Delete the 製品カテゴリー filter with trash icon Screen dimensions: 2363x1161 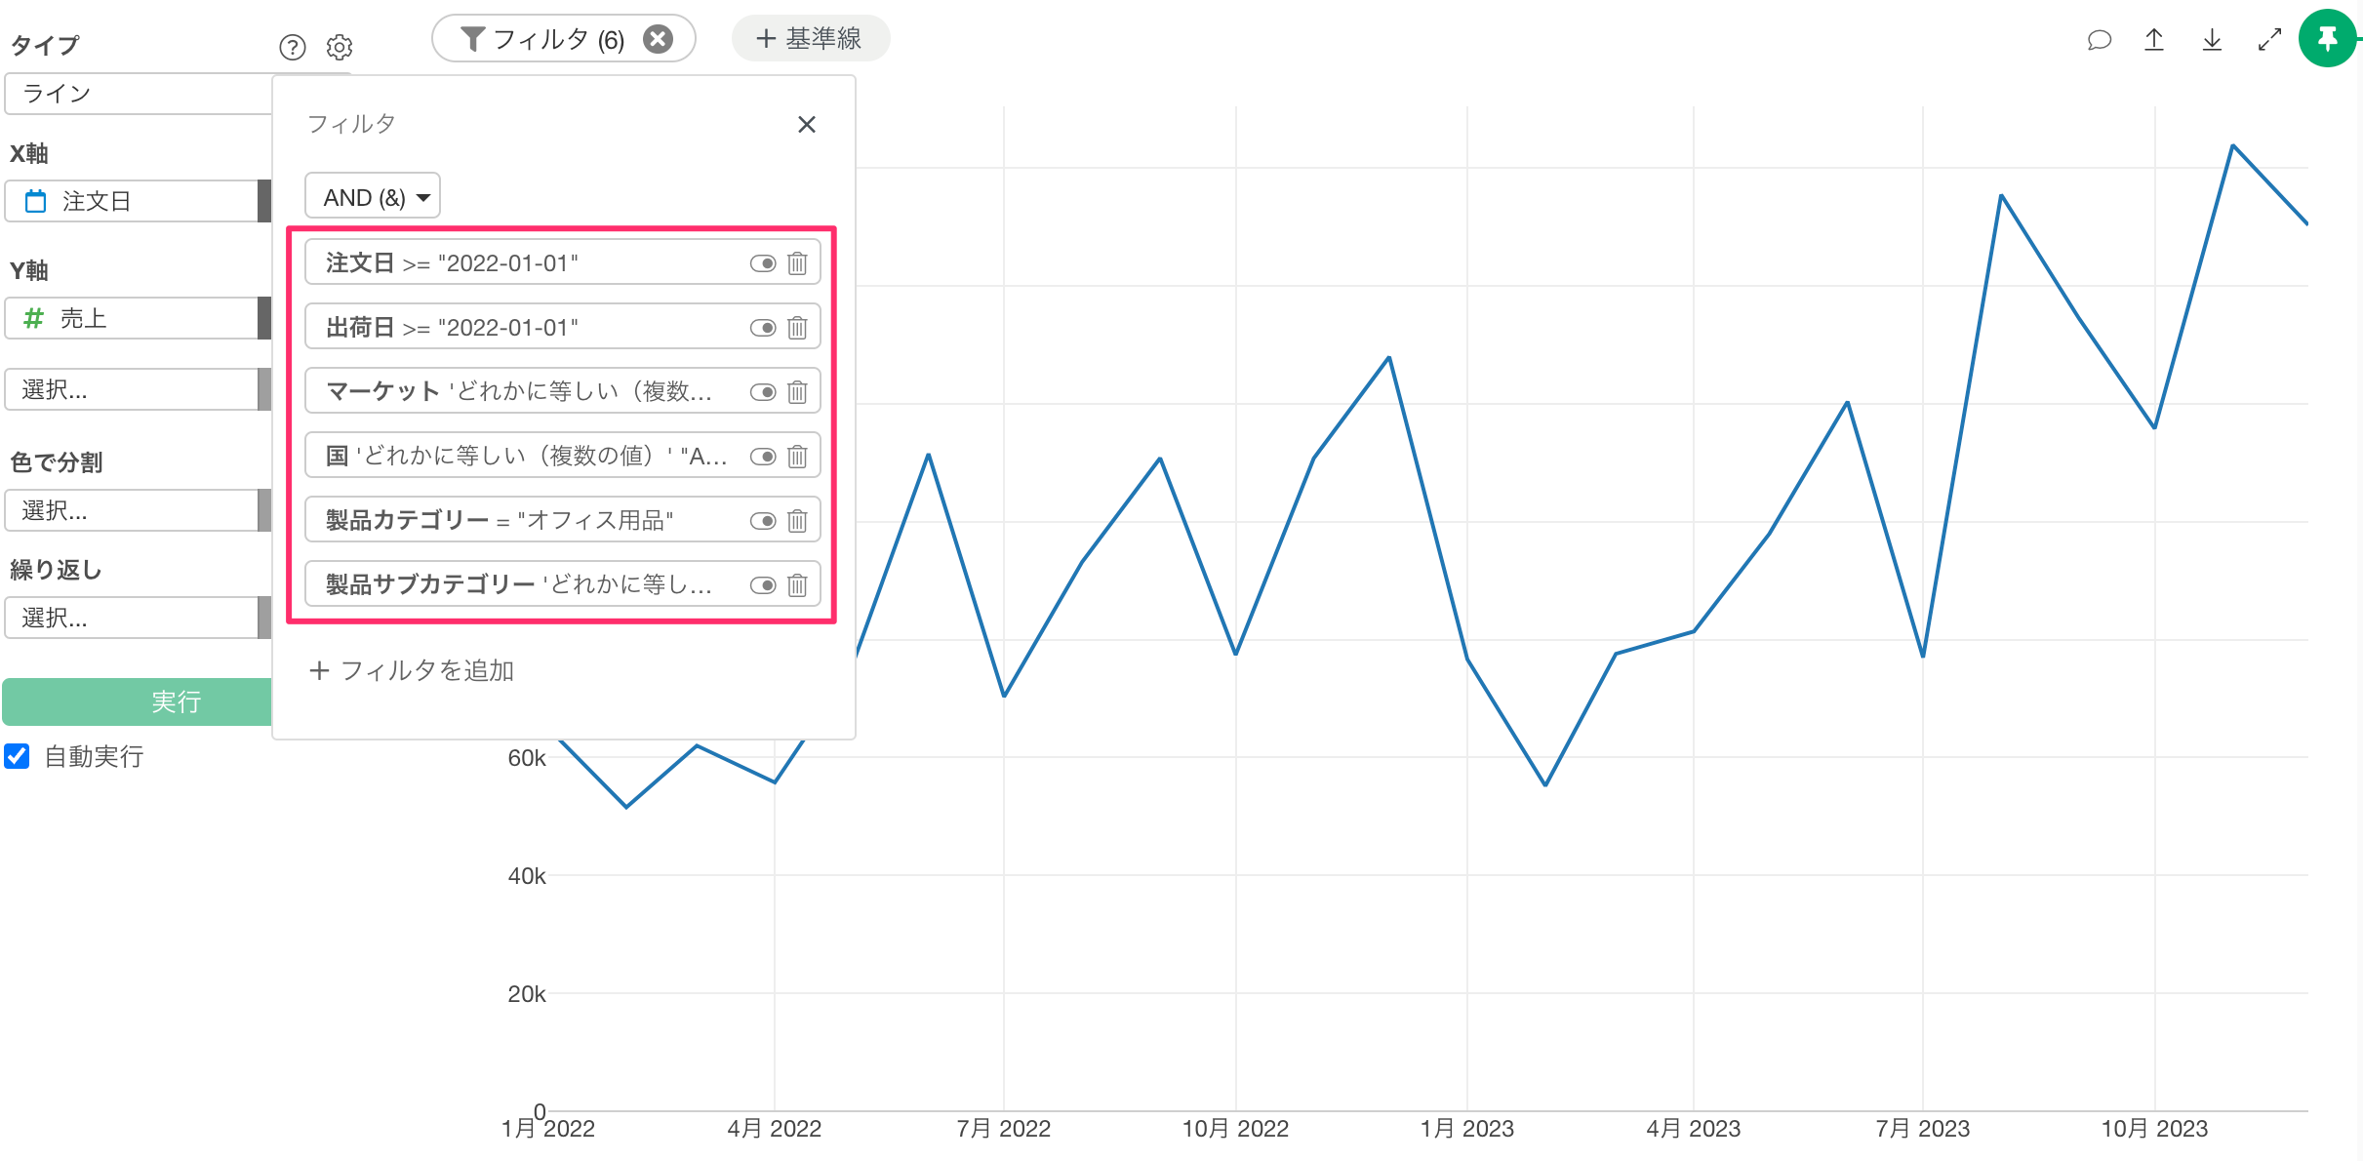797,521
